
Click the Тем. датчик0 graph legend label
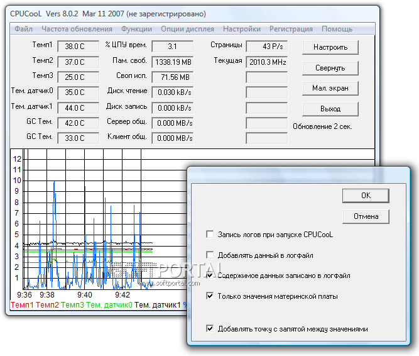pyautogui.click(x=109, y=305)
